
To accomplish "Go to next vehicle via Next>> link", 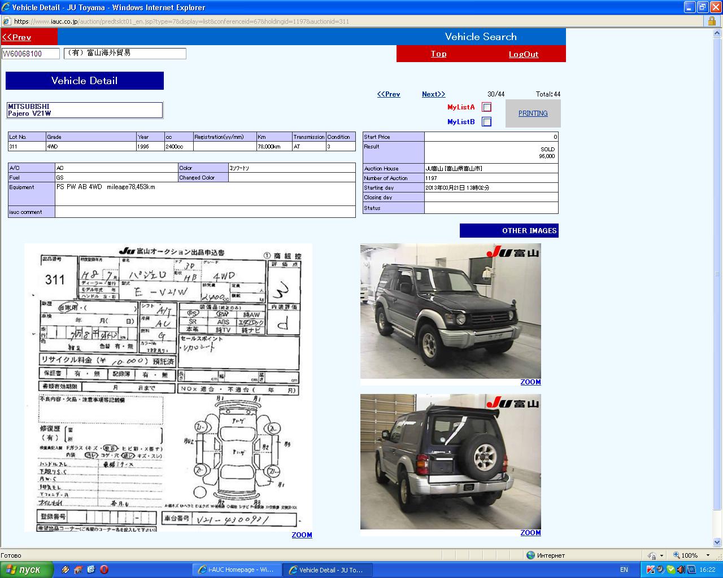I will point(433,94).
